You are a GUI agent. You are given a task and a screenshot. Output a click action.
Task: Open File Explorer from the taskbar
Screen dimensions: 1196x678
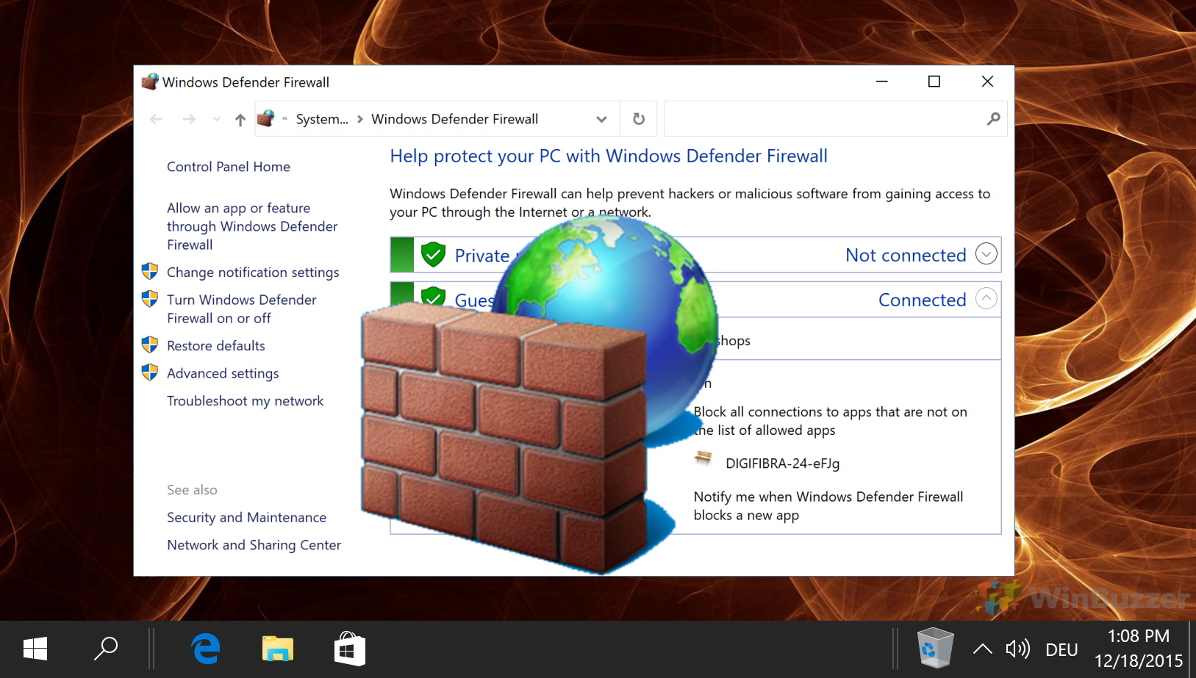(277, 649)
